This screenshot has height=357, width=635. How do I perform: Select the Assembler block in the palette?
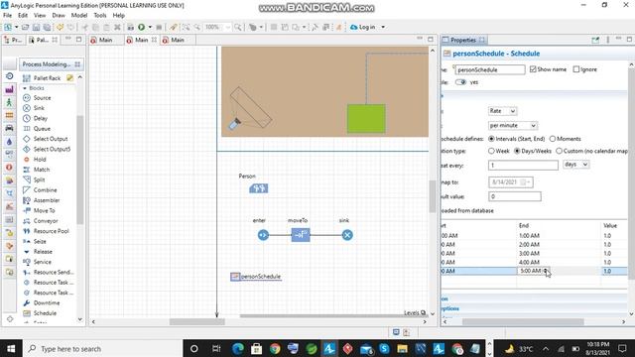[x=42, y=200]
